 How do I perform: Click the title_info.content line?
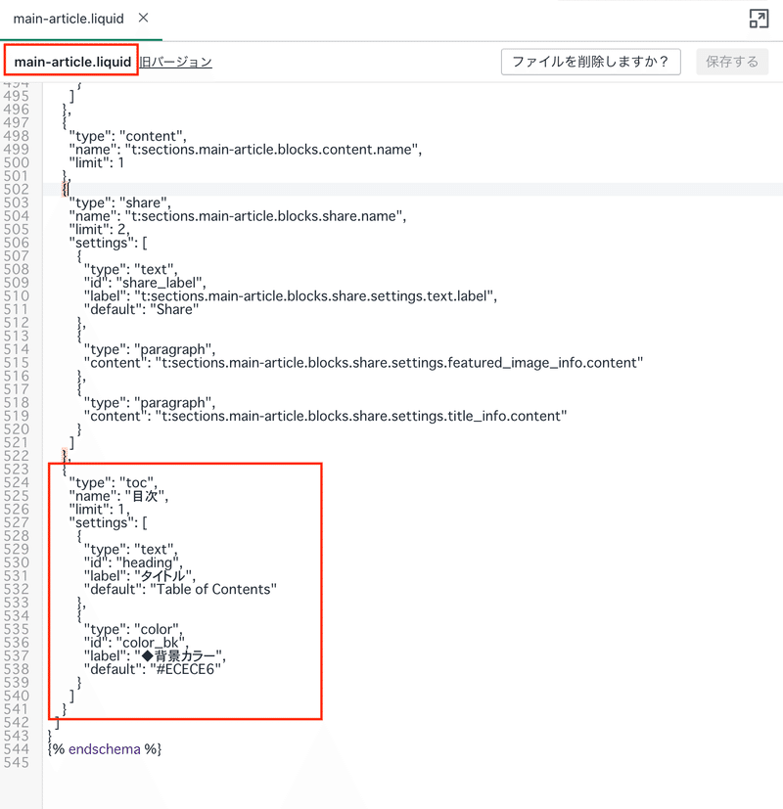(x=325, y=417)
